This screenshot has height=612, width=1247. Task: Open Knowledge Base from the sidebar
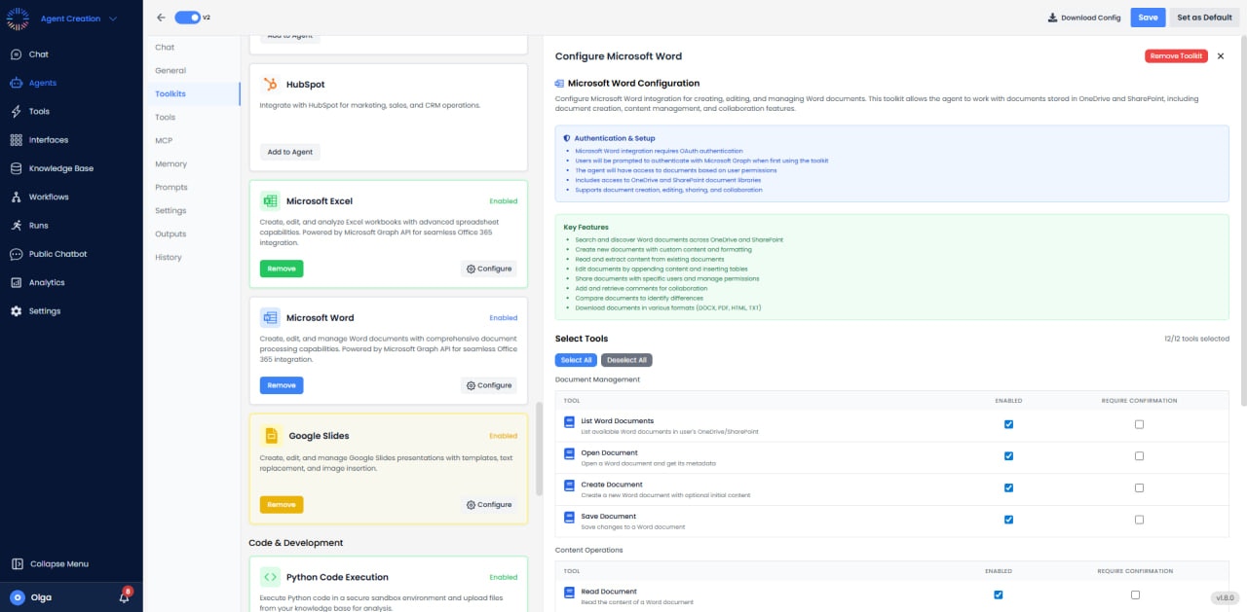[x=60, y=168]
